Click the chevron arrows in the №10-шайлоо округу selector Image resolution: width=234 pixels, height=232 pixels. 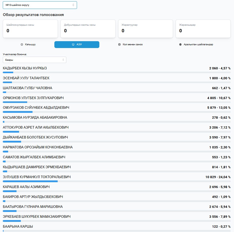pyautogui.click(x=73, y=5)
